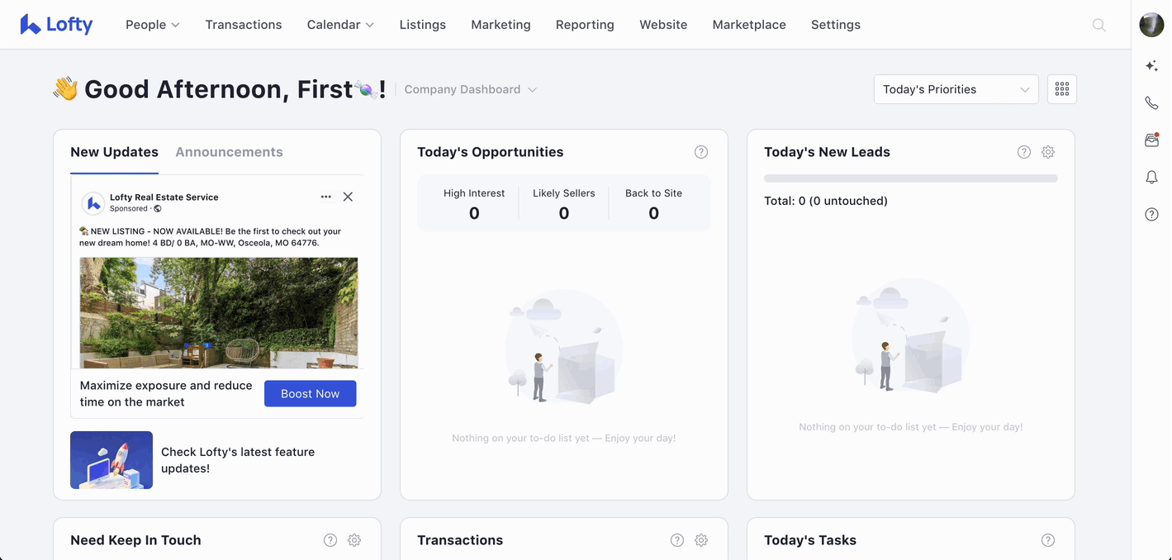Open the inbox icon with red dot
1172x560 pixels.
tap(1151, 140)
